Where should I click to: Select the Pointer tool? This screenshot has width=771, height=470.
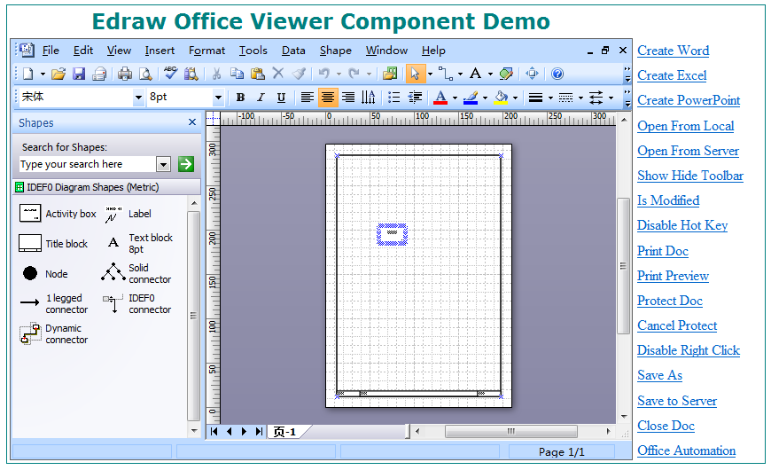415,74
